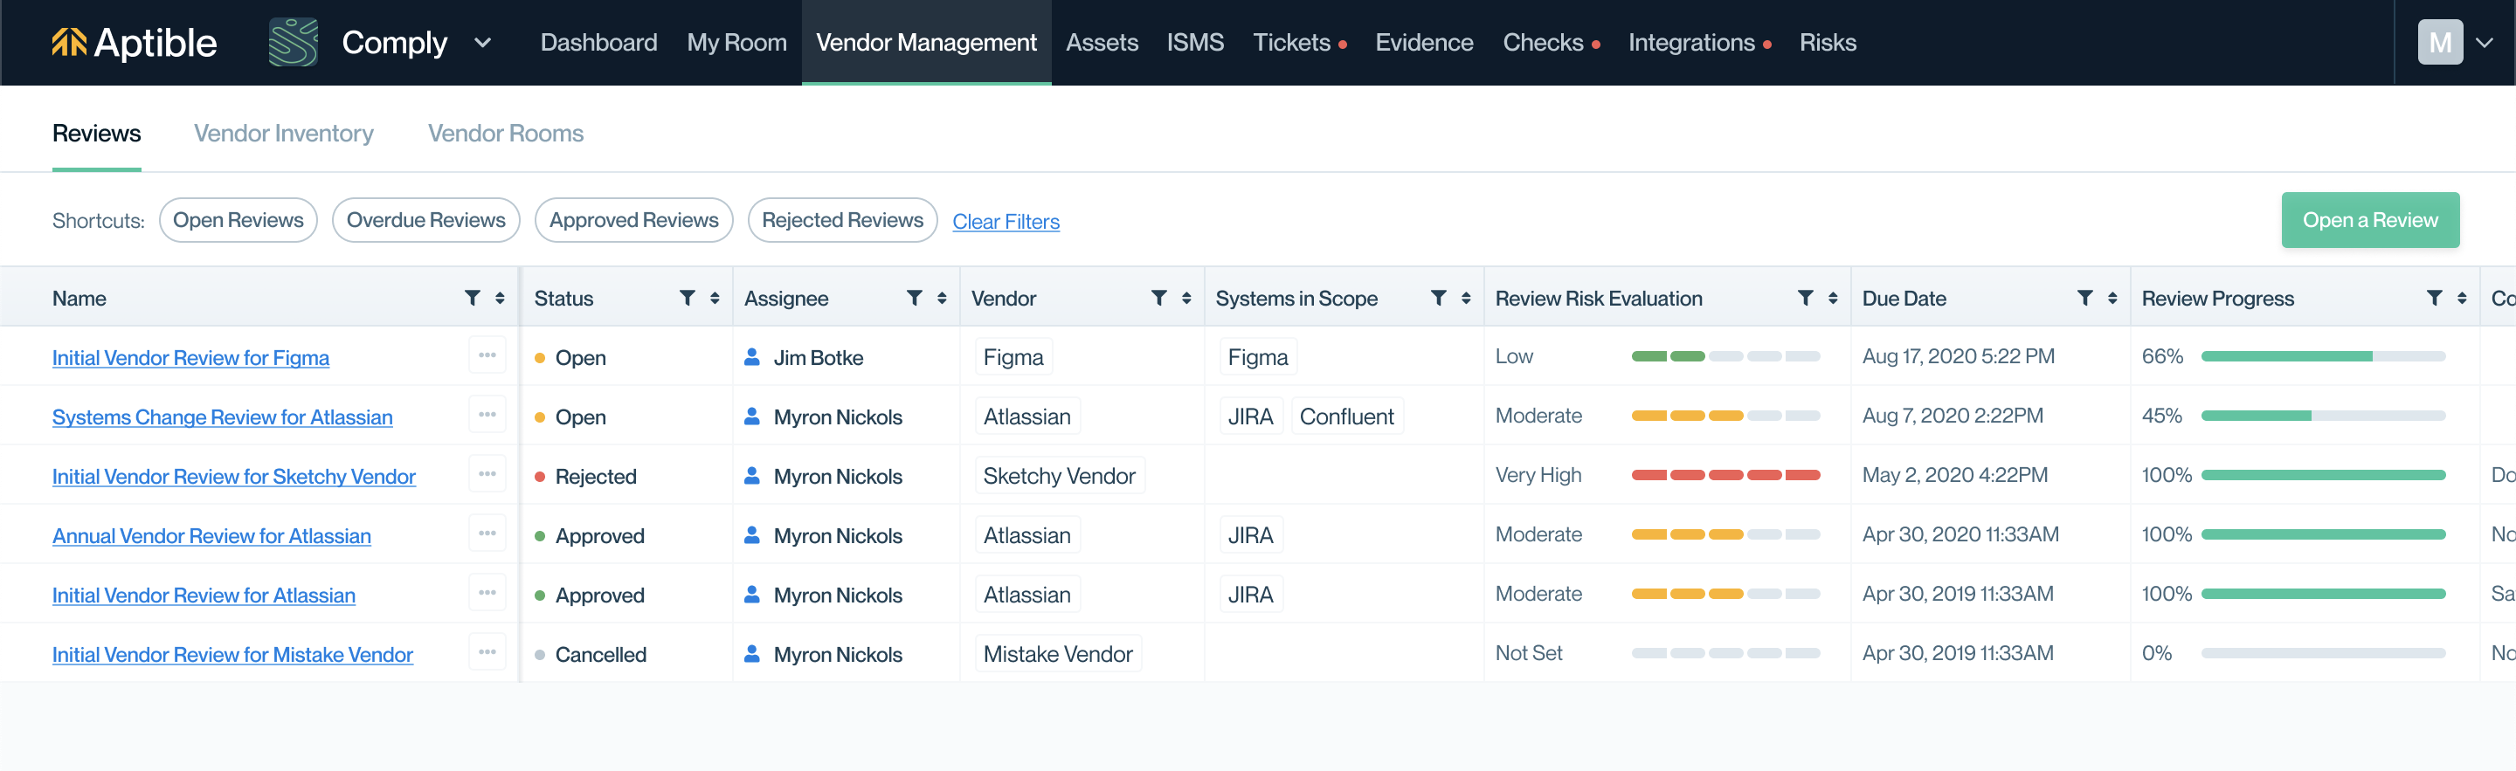Open Evidence in the navigation

(x=1424, y=43)
